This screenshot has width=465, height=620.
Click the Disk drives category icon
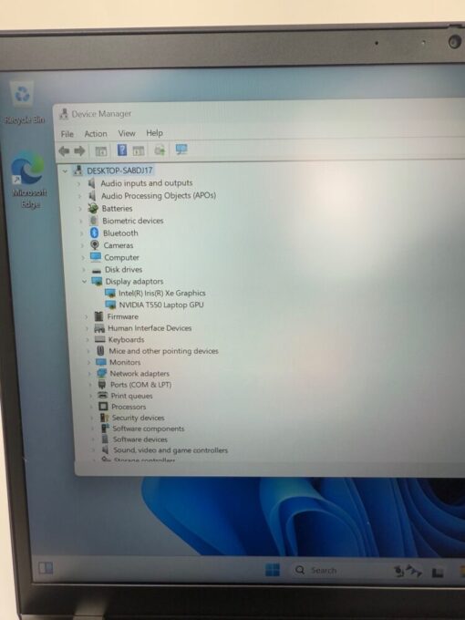click(x=97, y=270)
